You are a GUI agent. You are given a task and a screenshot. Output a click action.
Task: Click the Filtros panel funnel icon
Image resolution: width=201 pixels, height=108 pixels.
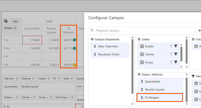pos(193,76)
